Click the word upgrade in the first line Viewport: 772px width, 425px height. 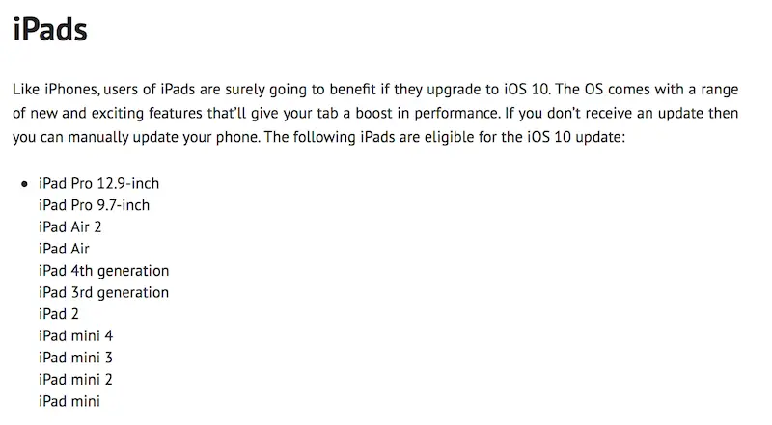[x=455, y=90]
